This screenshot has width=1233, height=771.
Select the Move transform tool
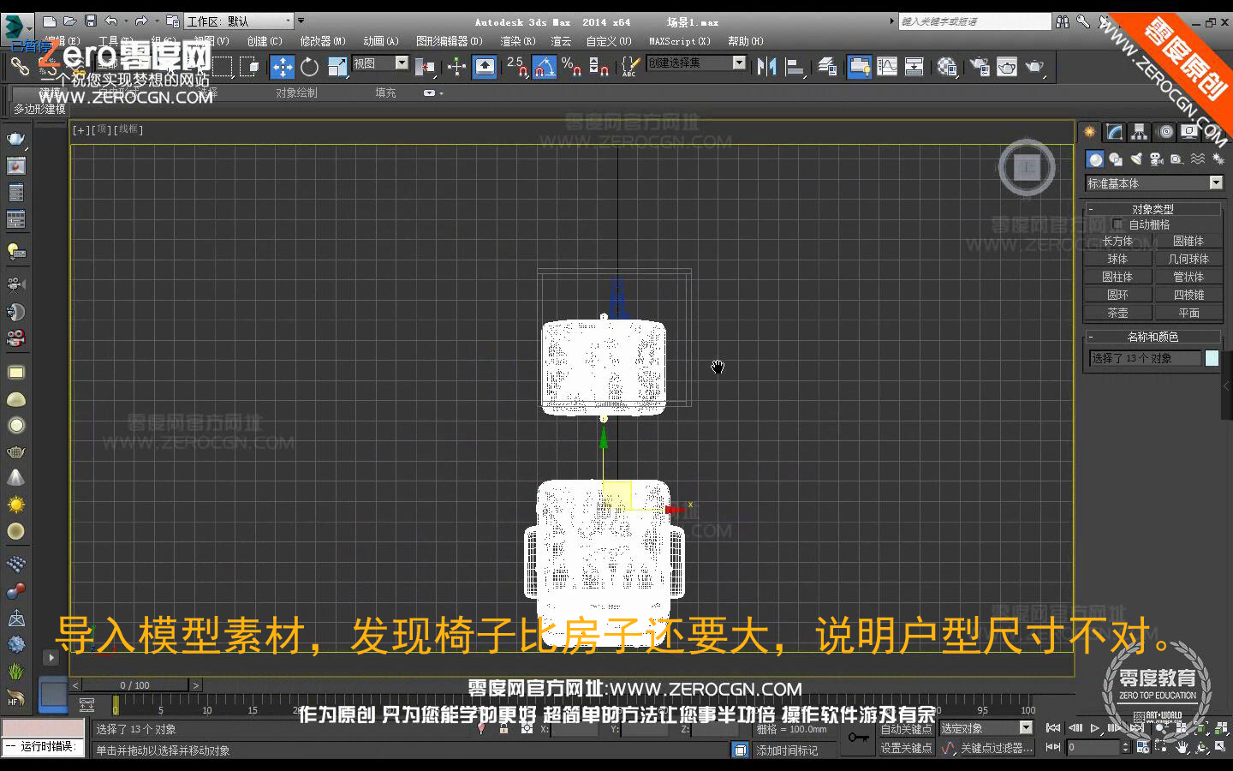pyautogui.click(x=282, y=67)
